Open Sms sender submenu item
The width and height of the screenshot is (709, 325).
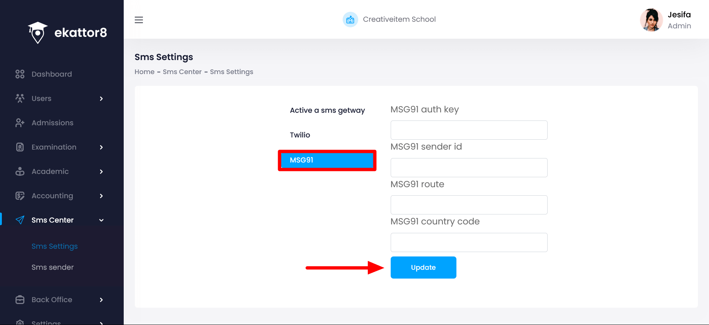pyautogui.click(x=52, y=267)
